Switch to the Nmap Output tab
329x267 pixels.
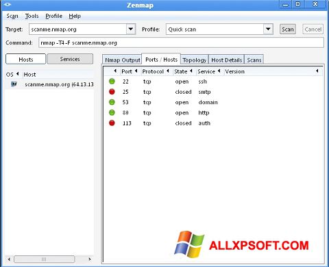[x=122, y=60]
